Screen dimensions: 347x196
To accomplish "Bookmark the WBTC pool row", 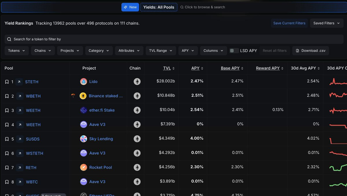I will (x=7, y=182).
